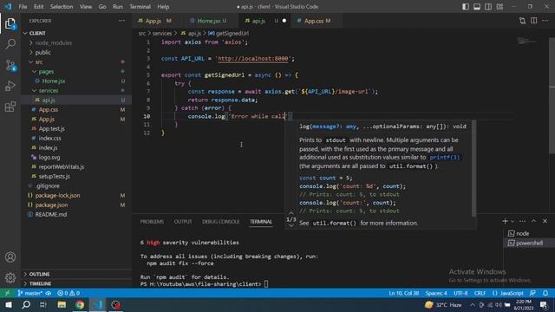555x312 pixels.
Task: Toggle bottom panel visibility
Action: click(477, 7)
